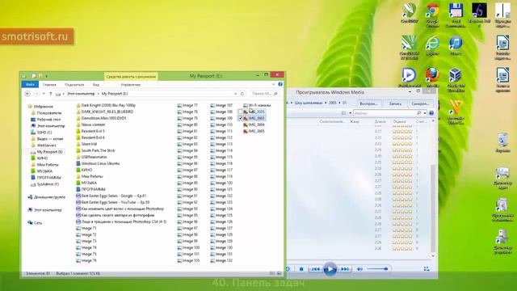
Task: Click the Длина column header in Media Player
Action: point(380,122)
